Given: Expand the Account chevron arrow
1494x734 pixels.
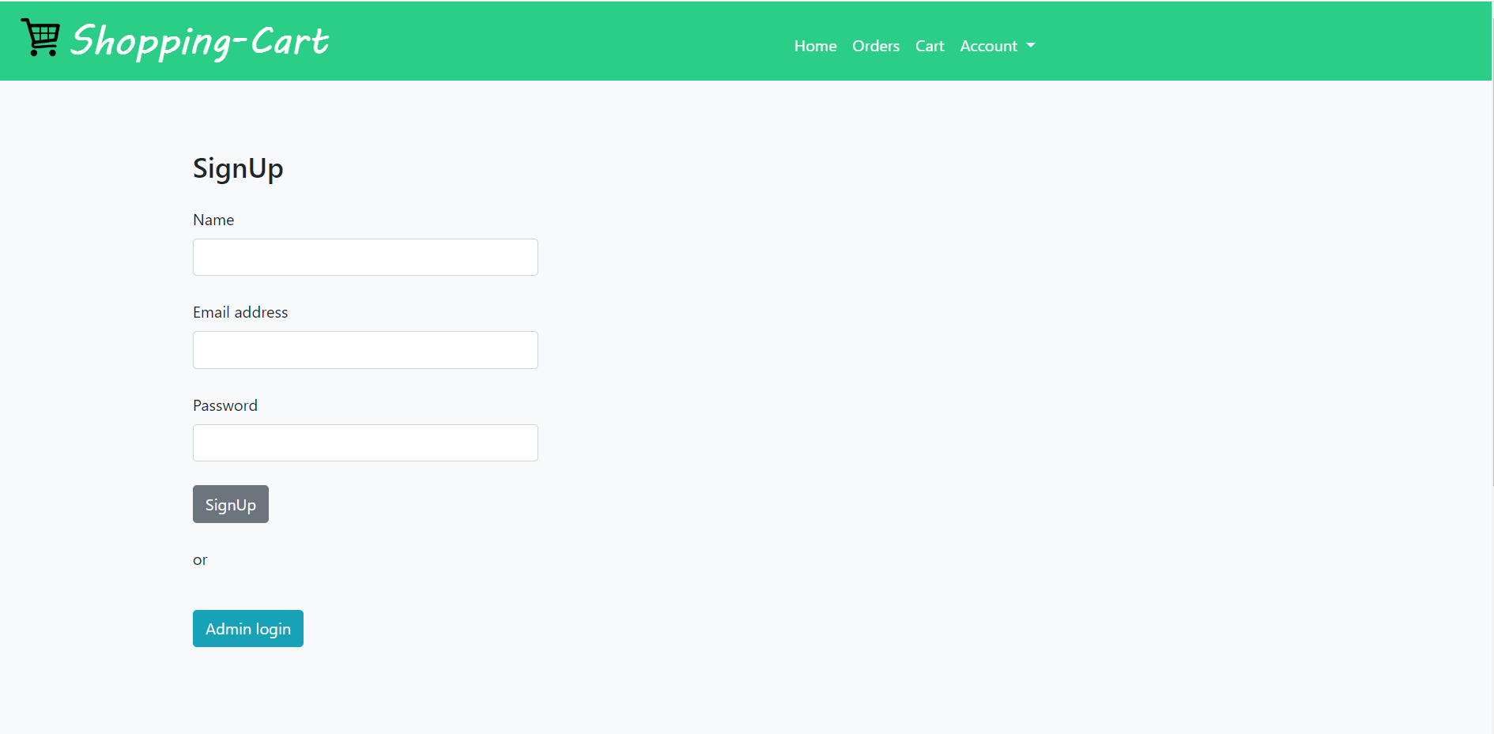Looking at the screenshot, I should coord(1030,46).
